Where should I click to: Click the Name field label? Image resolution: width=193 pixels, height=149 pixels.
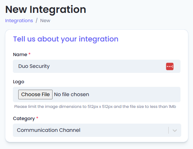[x=20, y=54]
